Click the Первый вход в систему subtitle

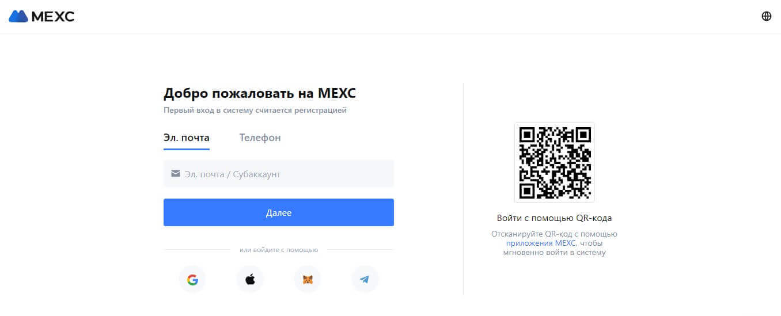pos(255,110)
